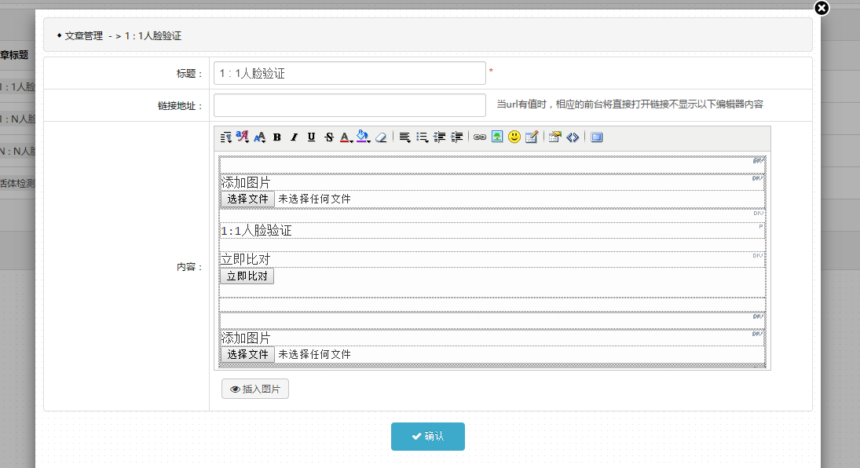
Task: Click the 立即比对 button in editor
Action: click(x=247, y=276)
